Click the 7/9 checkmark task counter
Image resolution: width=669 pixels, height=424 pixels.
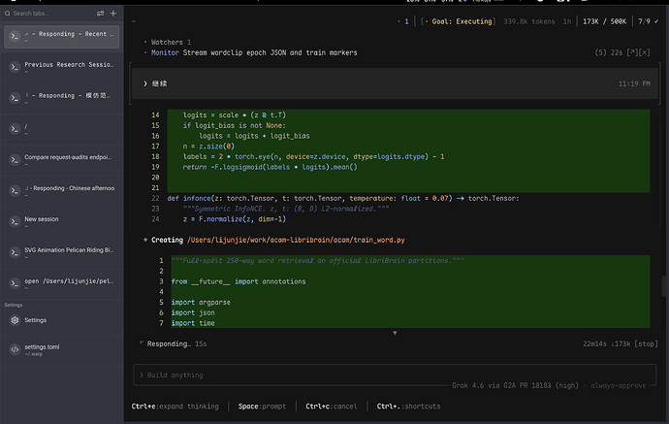pyautogui.click(x=648, y=21)
